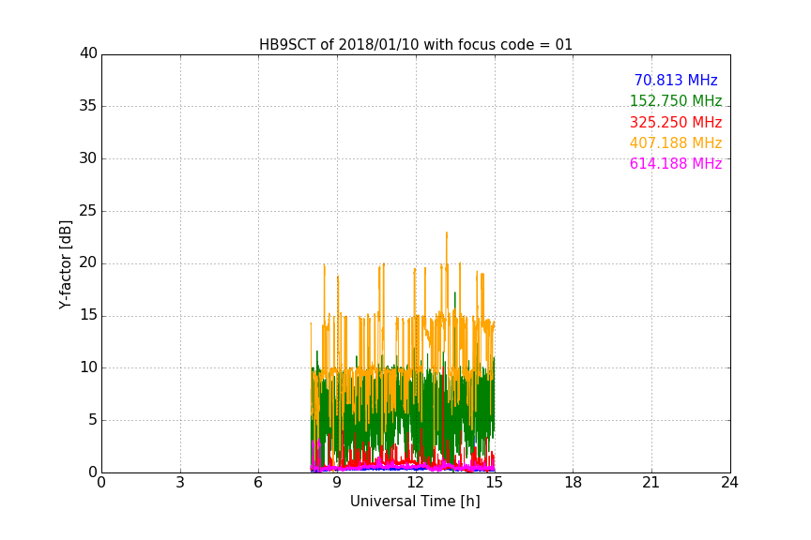Select the 407.188 MHz legend label
This screenshot has width=811, height=540.
[676, 142]
